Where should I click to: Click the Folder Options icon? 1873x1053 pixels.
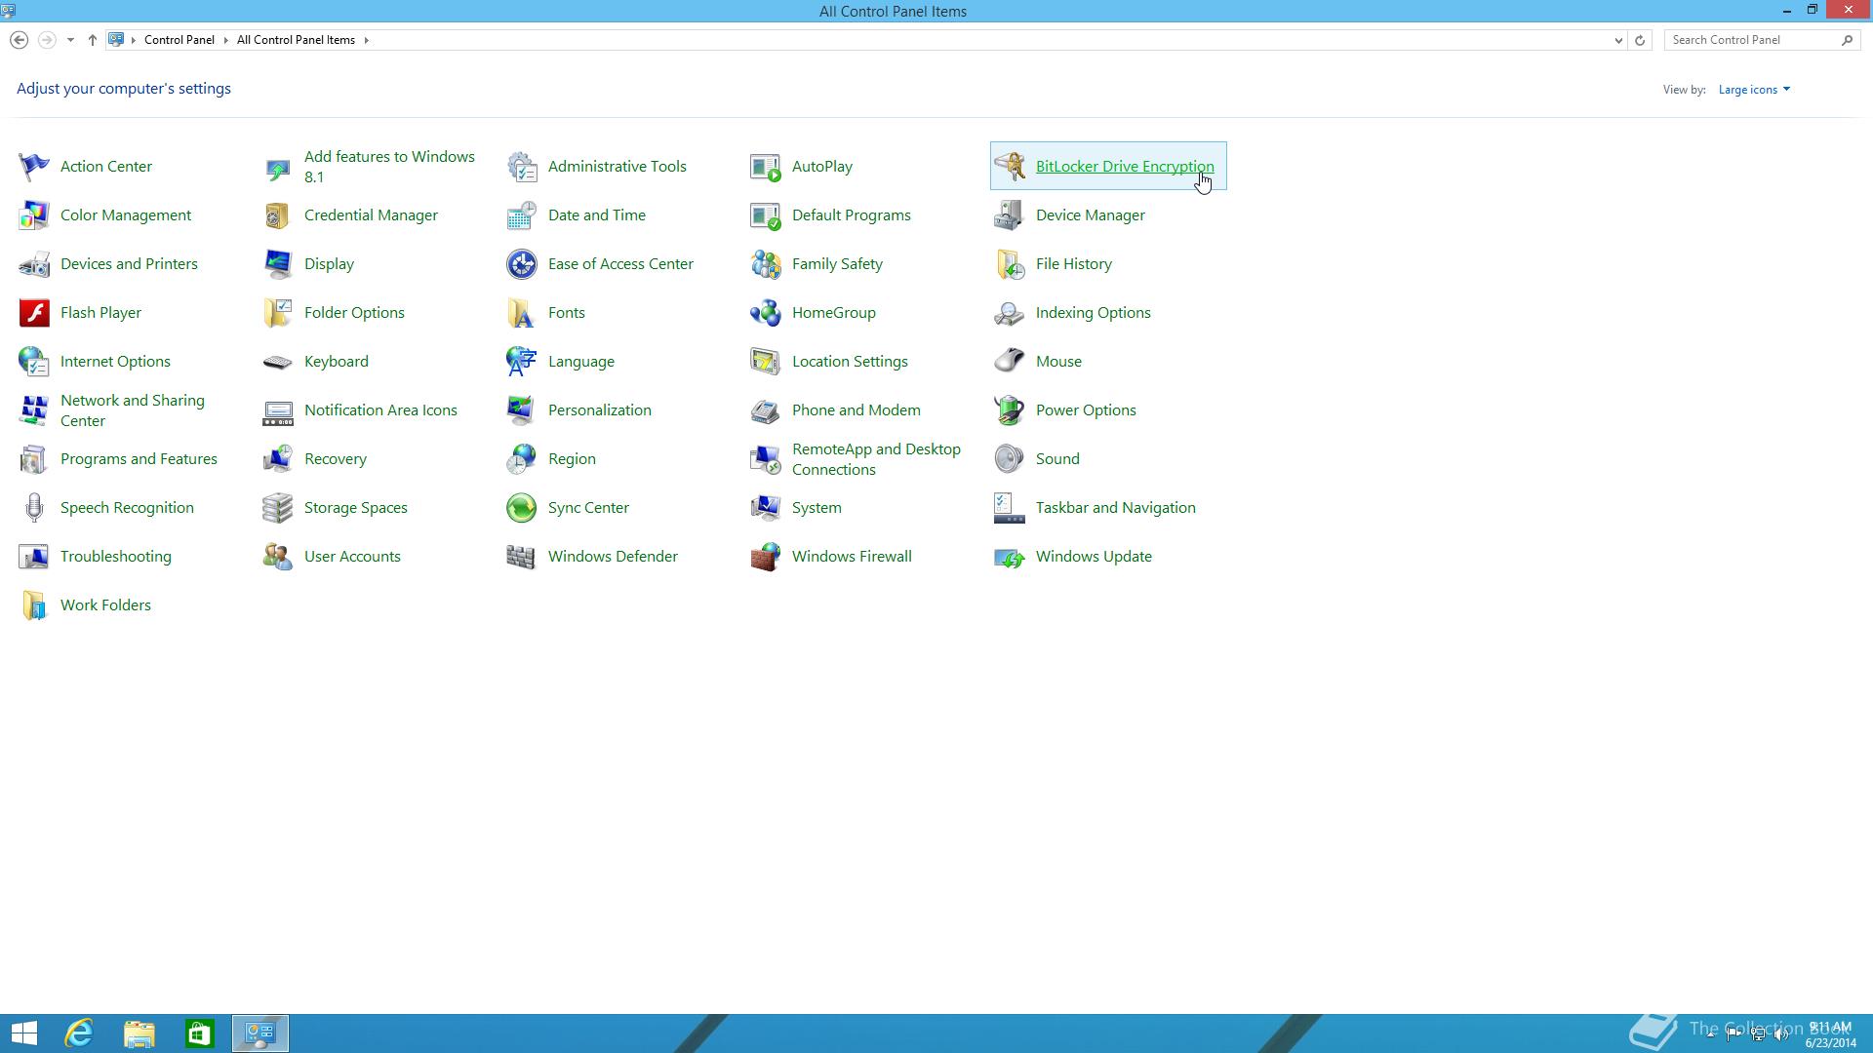tap(278, 313)
